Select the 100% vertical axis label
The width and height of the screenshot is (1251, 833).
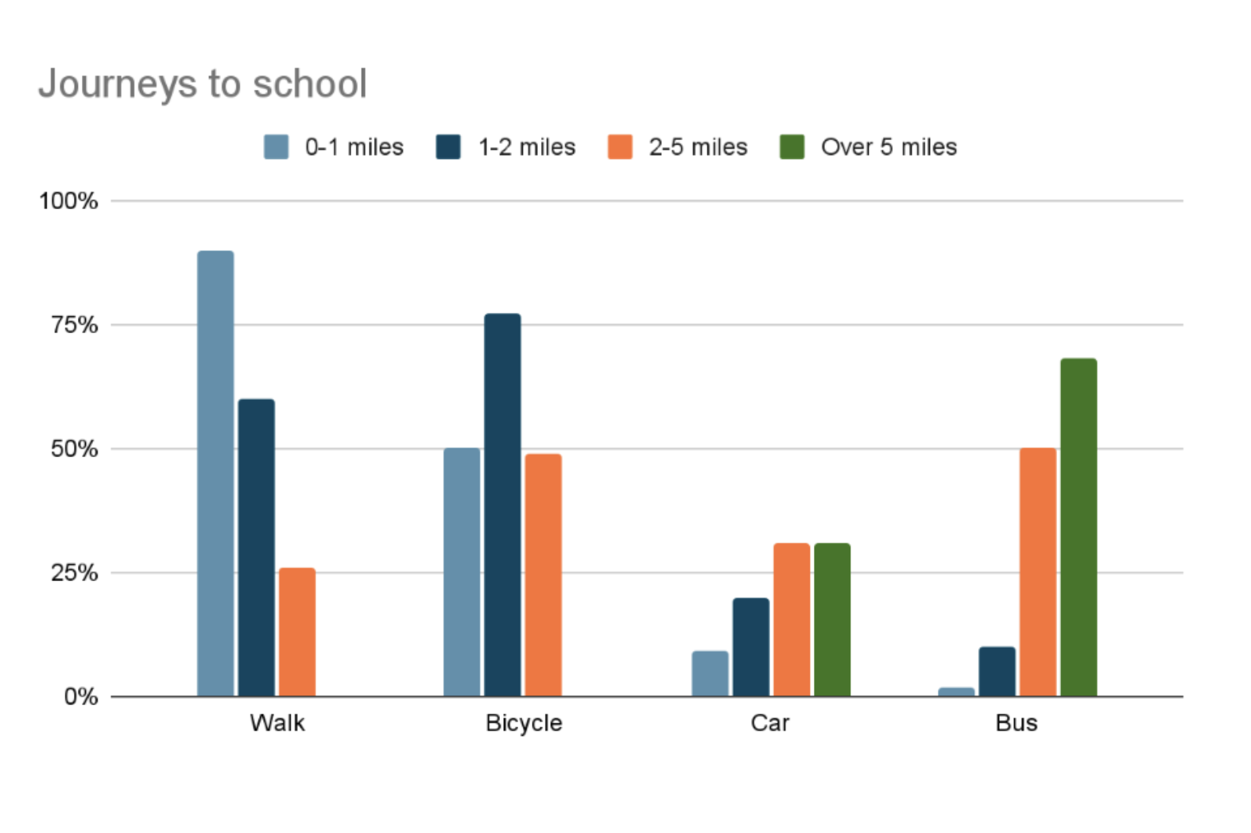click(69, 201)
